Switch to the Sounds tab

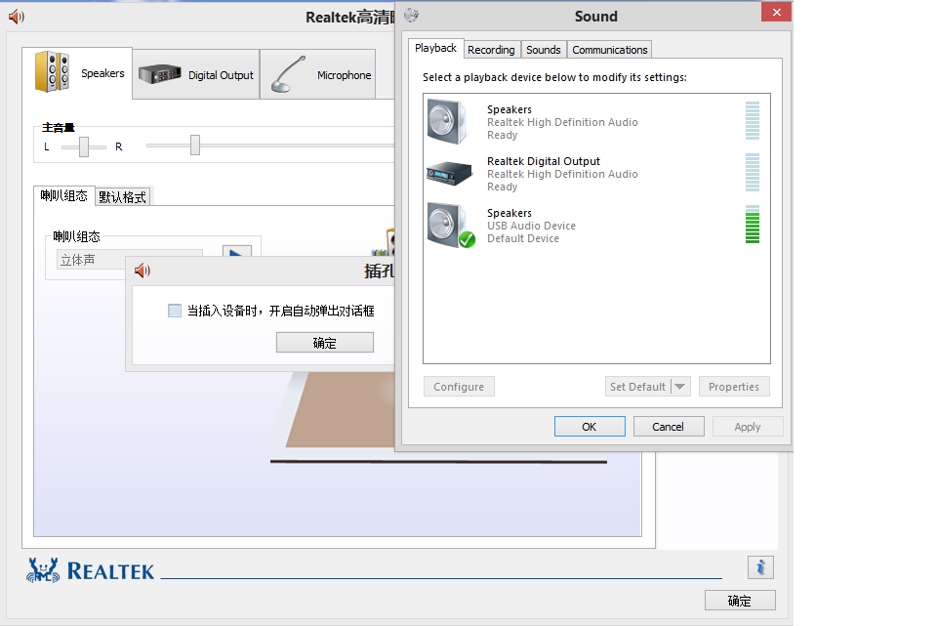coord(544,50)
